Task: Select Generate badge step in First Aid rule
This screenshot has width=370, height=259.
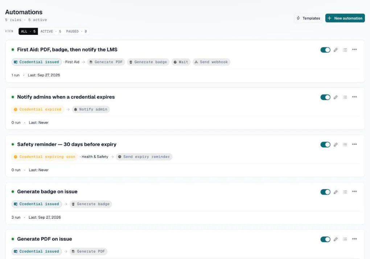Action: [x=148, y=62]
